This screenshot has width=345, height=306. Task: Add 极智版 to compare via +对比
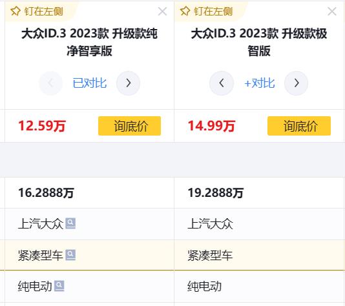(x=260, y=83)
